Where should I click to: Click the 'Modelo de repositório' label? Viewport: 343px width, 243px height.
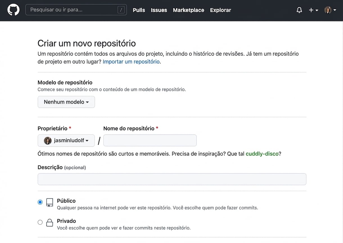tap(65, 82)
